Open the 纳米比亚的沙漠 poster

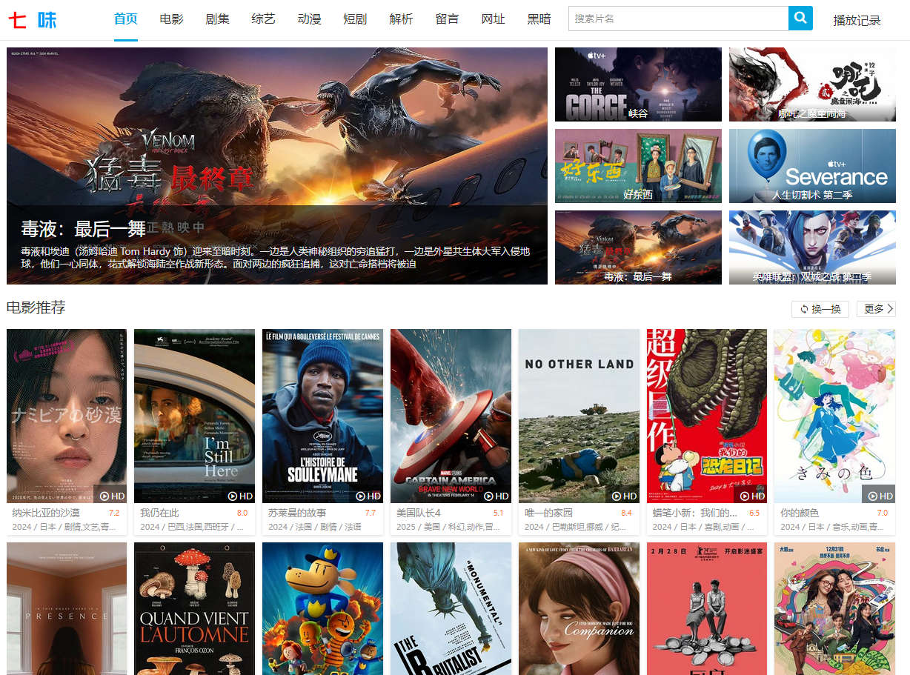pos(67,416)
